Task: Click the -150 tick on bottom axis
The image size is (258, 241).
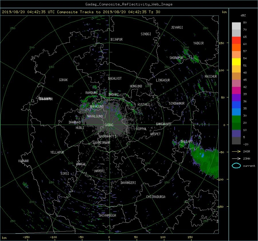Action: tap(26, 237)
